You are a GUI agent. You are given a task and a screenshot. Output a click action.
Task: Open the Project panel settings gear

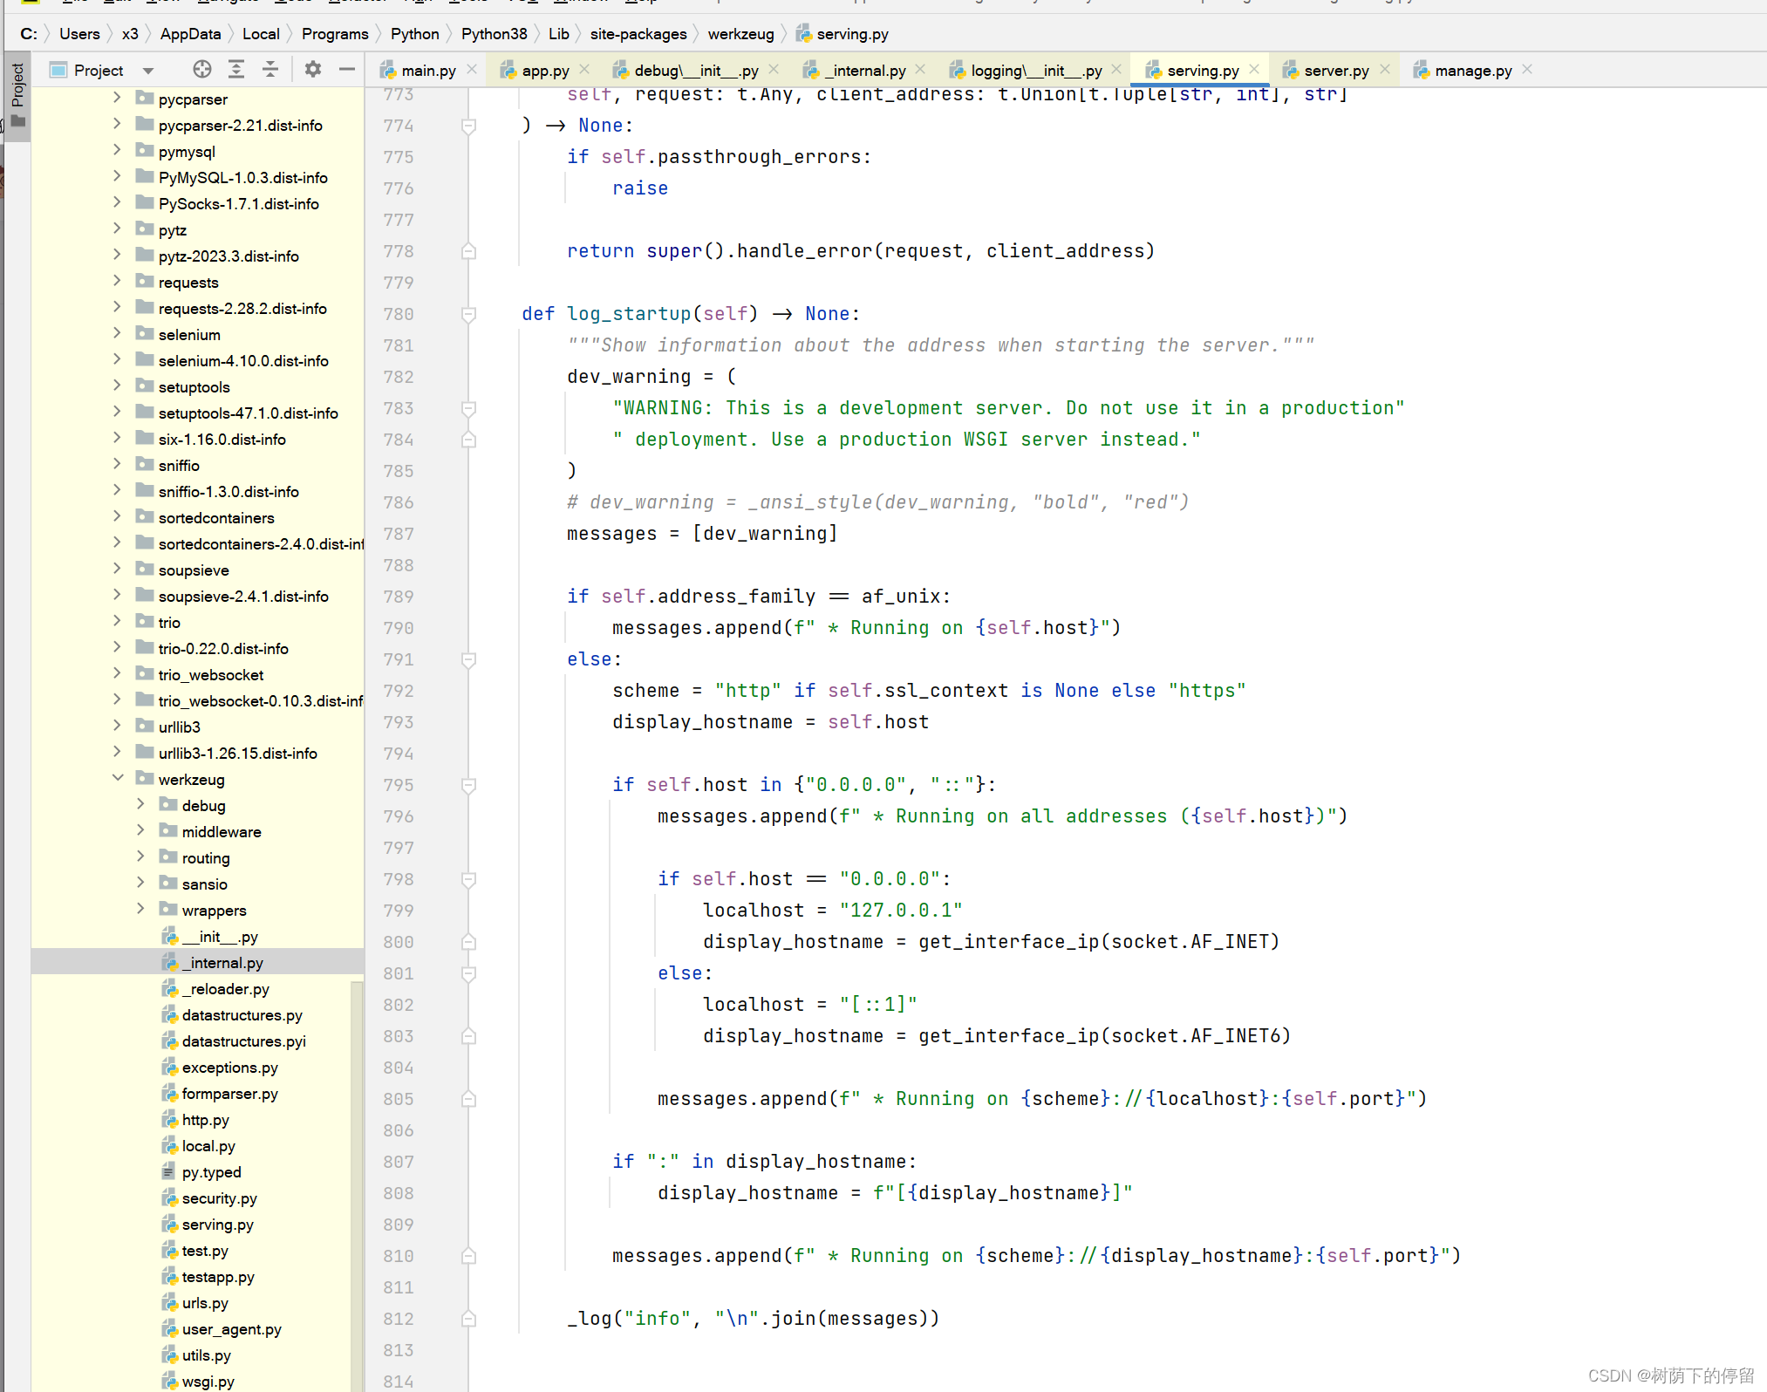(x=312, y=70)
